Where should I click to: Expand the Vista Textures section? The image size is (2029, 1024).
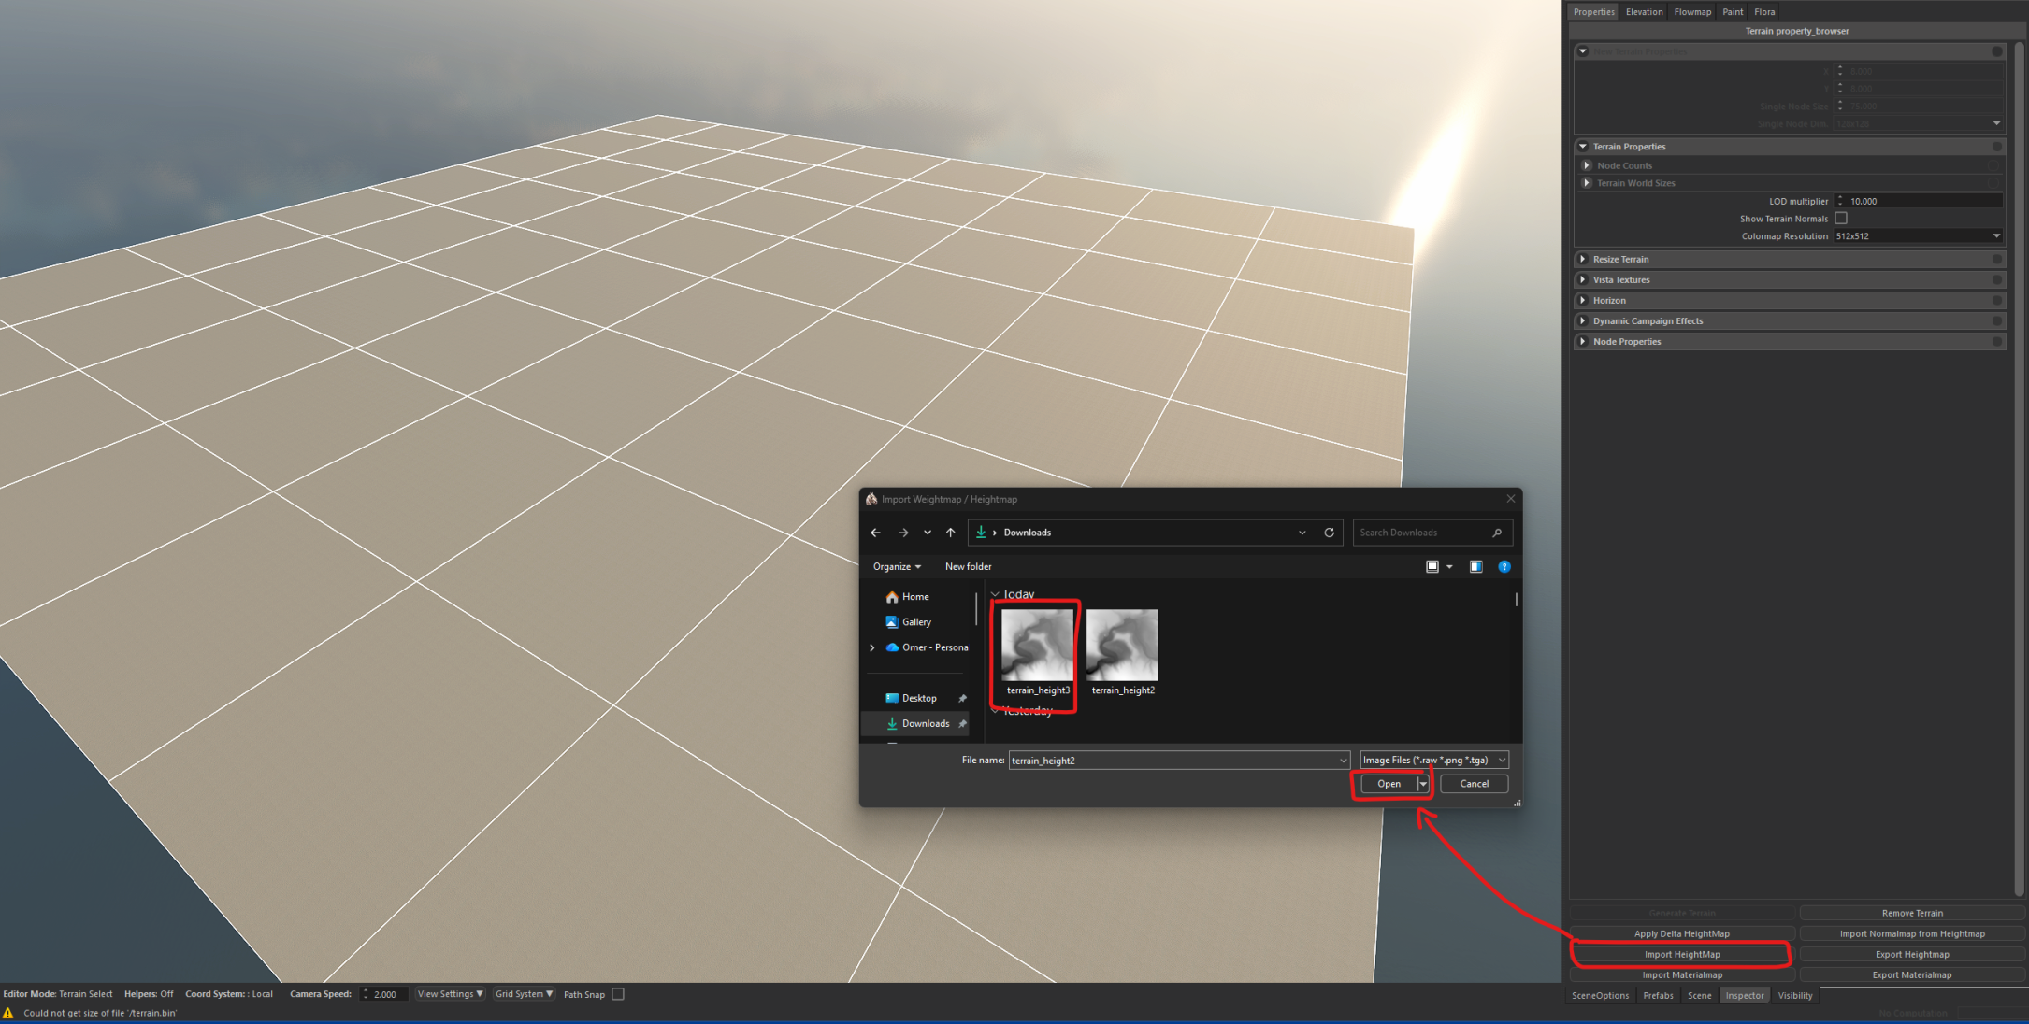[1583, 280]
